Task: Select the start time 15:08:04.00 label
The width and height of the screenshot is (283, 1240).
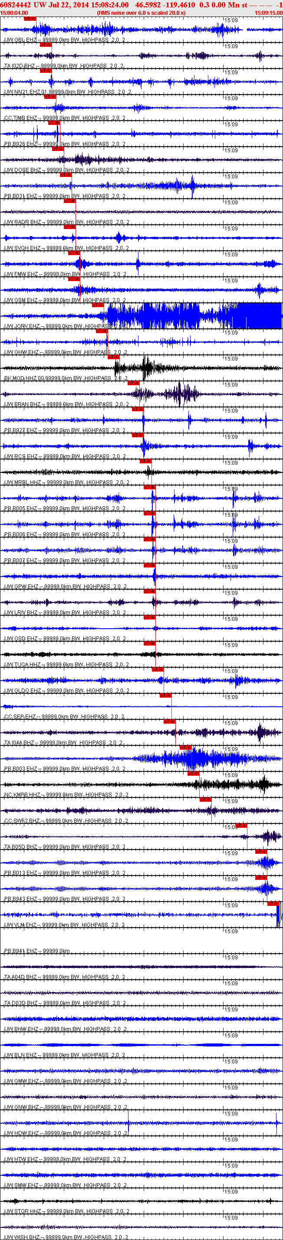Action: pyautogui.click(x=14, y=13)
